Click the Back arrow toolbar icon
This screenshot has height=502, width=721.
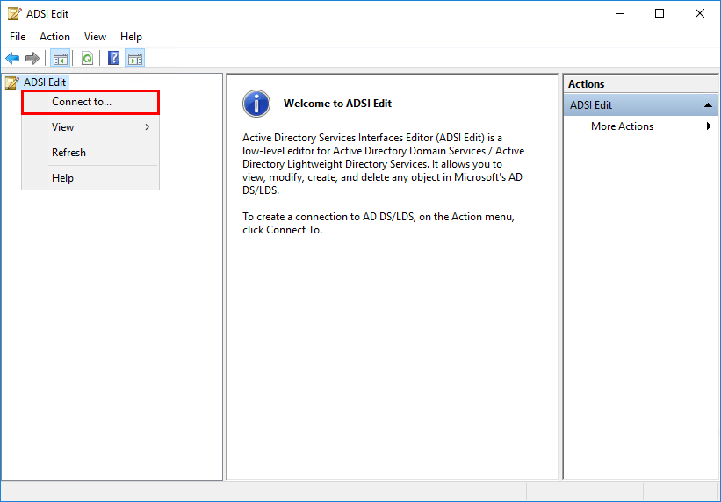coord(12,59)
